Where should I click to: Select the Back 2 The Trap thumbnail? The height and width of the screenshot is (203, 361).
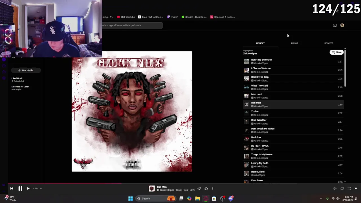click(246, 79)
